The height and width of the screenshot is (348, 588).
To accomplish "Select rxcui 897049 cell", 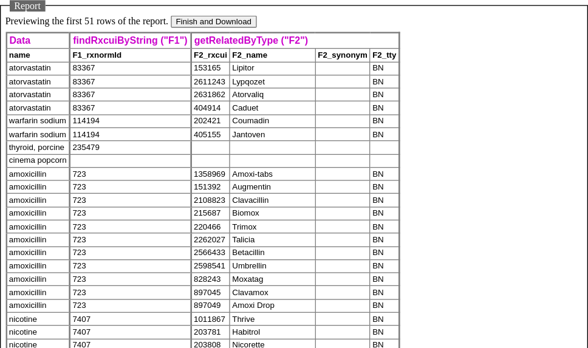I will [x=210, y=305].
